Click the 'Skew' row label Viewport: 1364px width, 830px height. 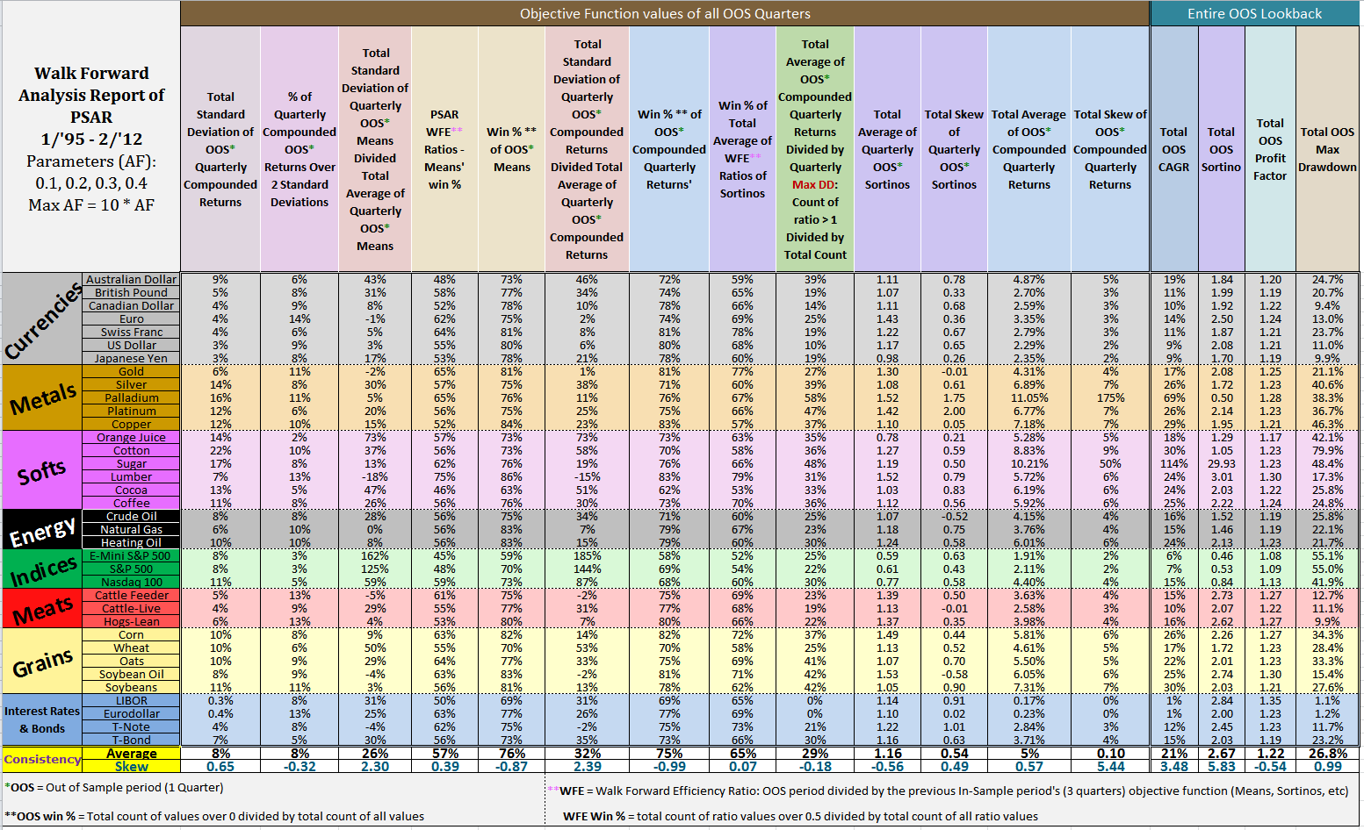(x=131, y=766)
